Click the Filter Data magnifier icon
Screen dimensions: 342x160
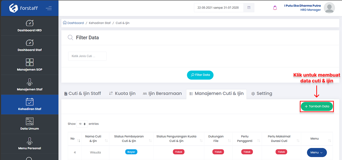pyautogui.click(x=71, y=38)
